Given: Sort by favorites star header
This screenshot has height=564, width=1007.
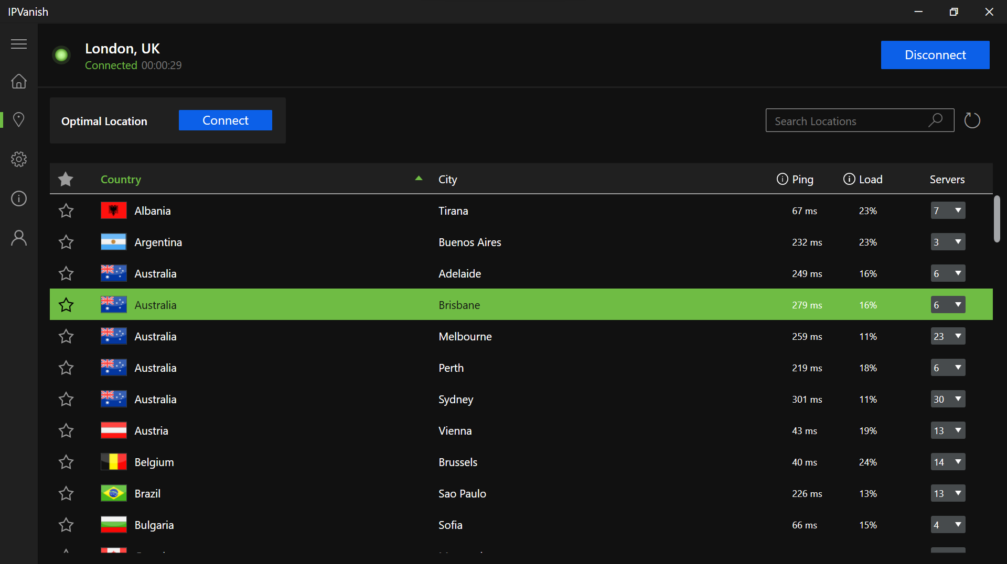Looking at the screenshot, I should tap(66, 179).
